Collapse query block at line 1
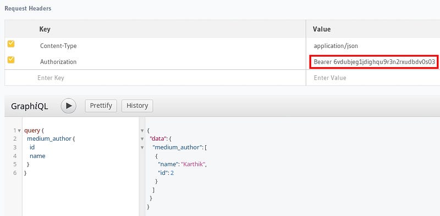The height and width of the screenshot is (216, 440). click(x=19, y=130)
